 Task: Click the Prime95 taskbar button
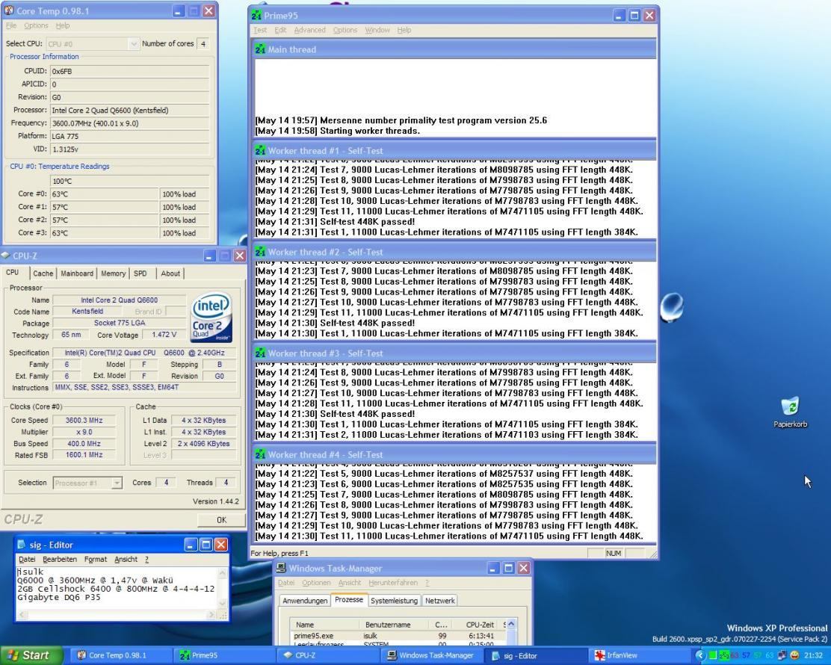click(223, 655)
